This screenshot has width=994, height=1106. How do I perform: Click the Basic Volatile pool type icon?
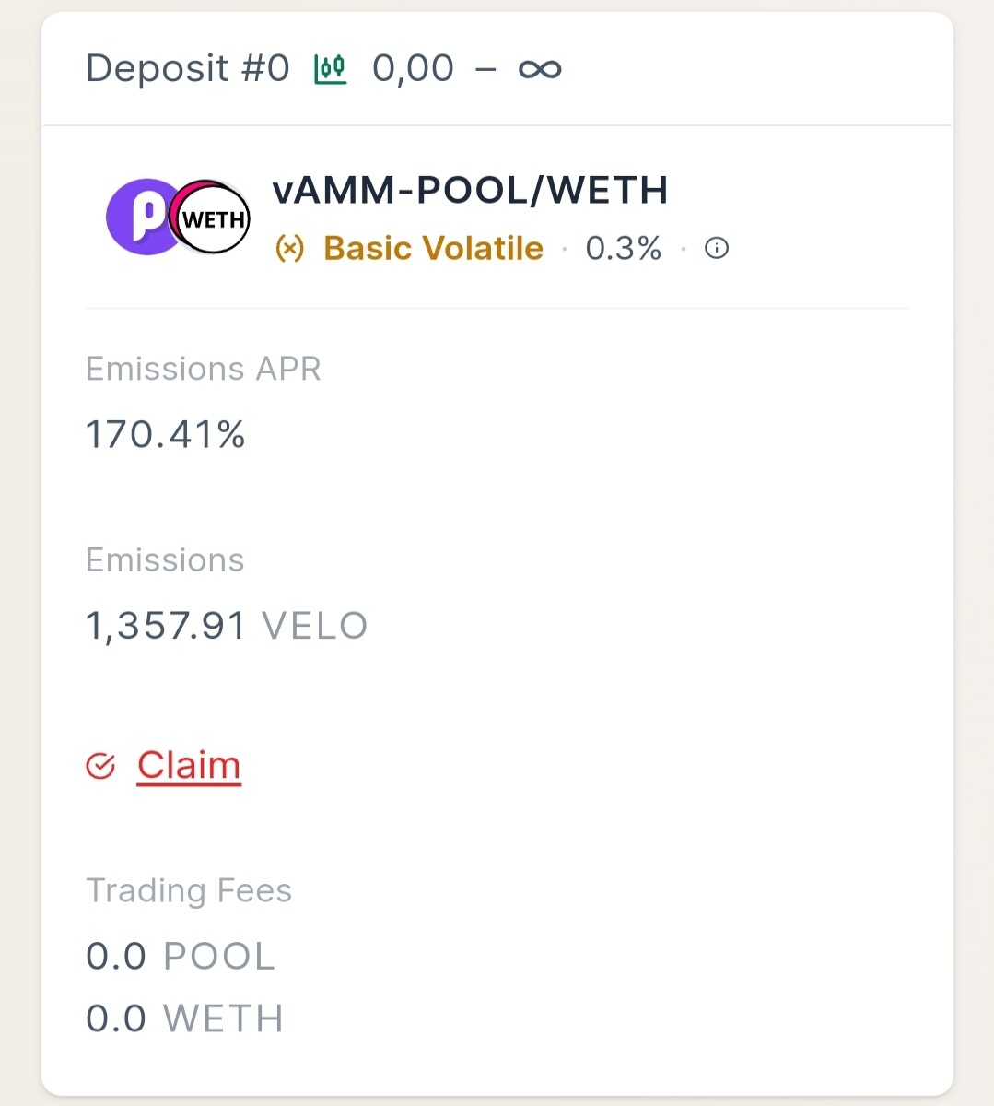point(290,249)
